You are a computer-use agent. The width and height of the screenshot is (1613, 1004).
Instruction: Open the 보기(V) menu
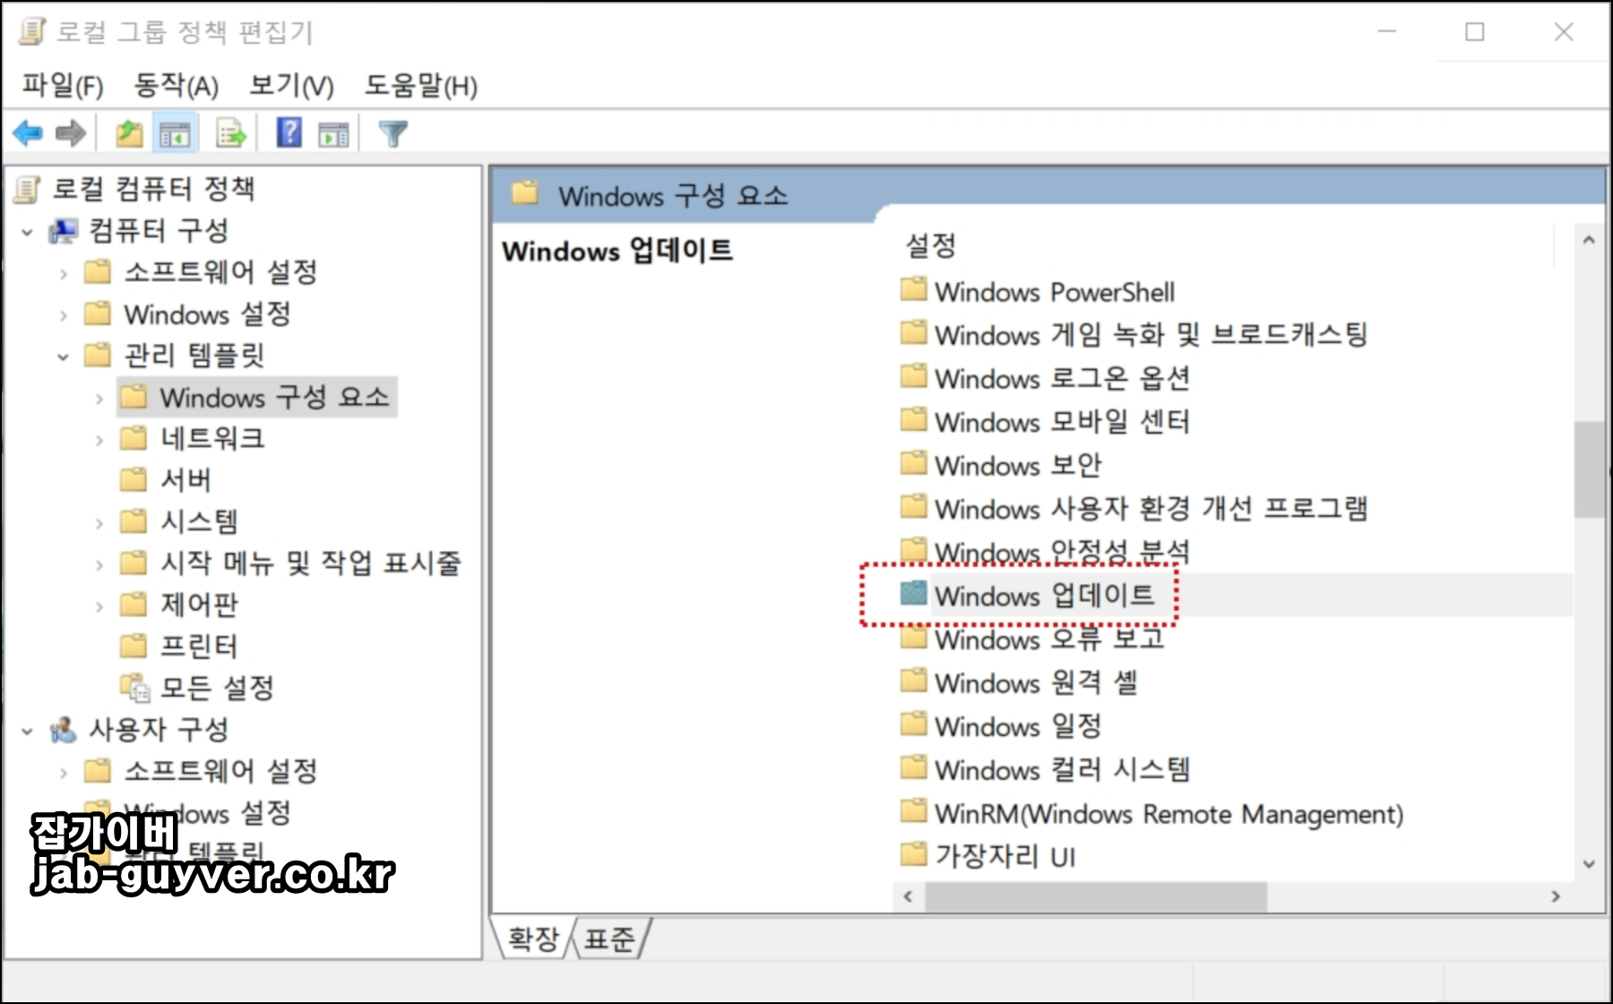coord(291,86)
